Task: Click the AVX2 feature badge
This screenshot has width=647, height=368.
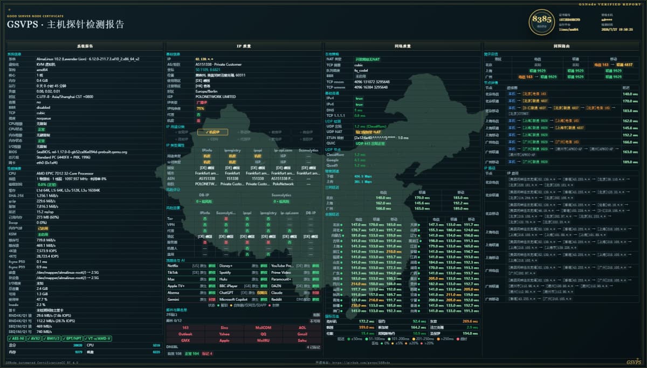Action: click(35, 338)
